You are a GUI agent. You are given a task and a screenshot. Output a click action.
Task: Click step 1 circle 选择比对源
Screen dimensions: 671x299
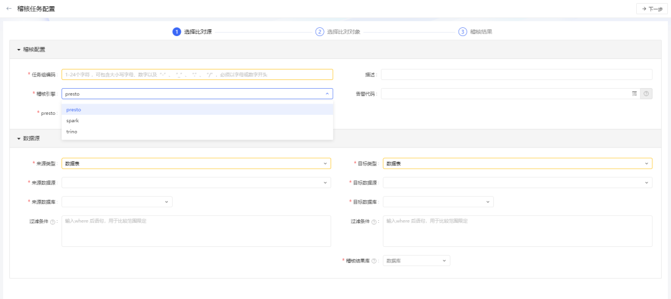176,32
